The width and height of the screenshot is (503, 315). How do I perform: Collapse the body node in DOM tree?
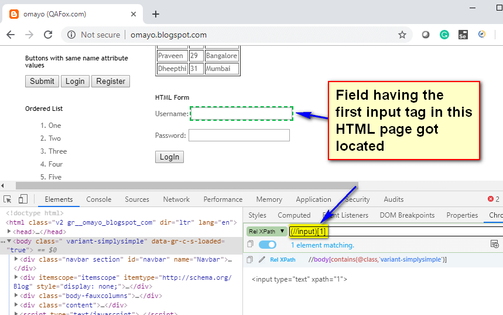tap(9, 241)
